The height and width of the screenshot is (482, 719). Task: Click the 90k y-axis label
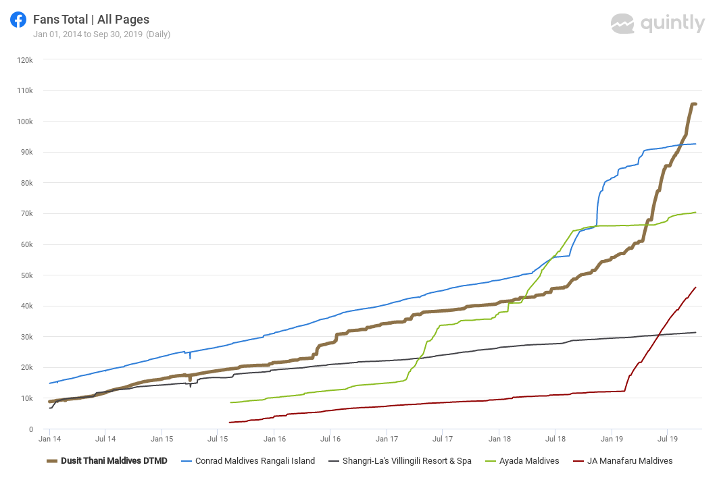click(x=26, y=152)
